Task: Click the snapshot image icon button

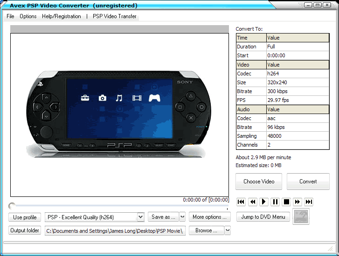Action: (x=301, y=217)
